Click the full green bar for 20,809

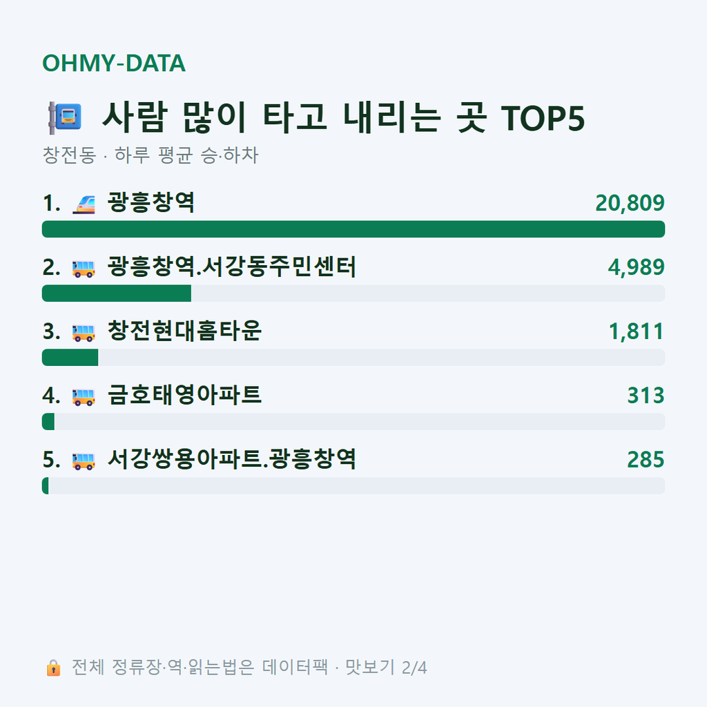pyautogui.click(x=353, y=229)
